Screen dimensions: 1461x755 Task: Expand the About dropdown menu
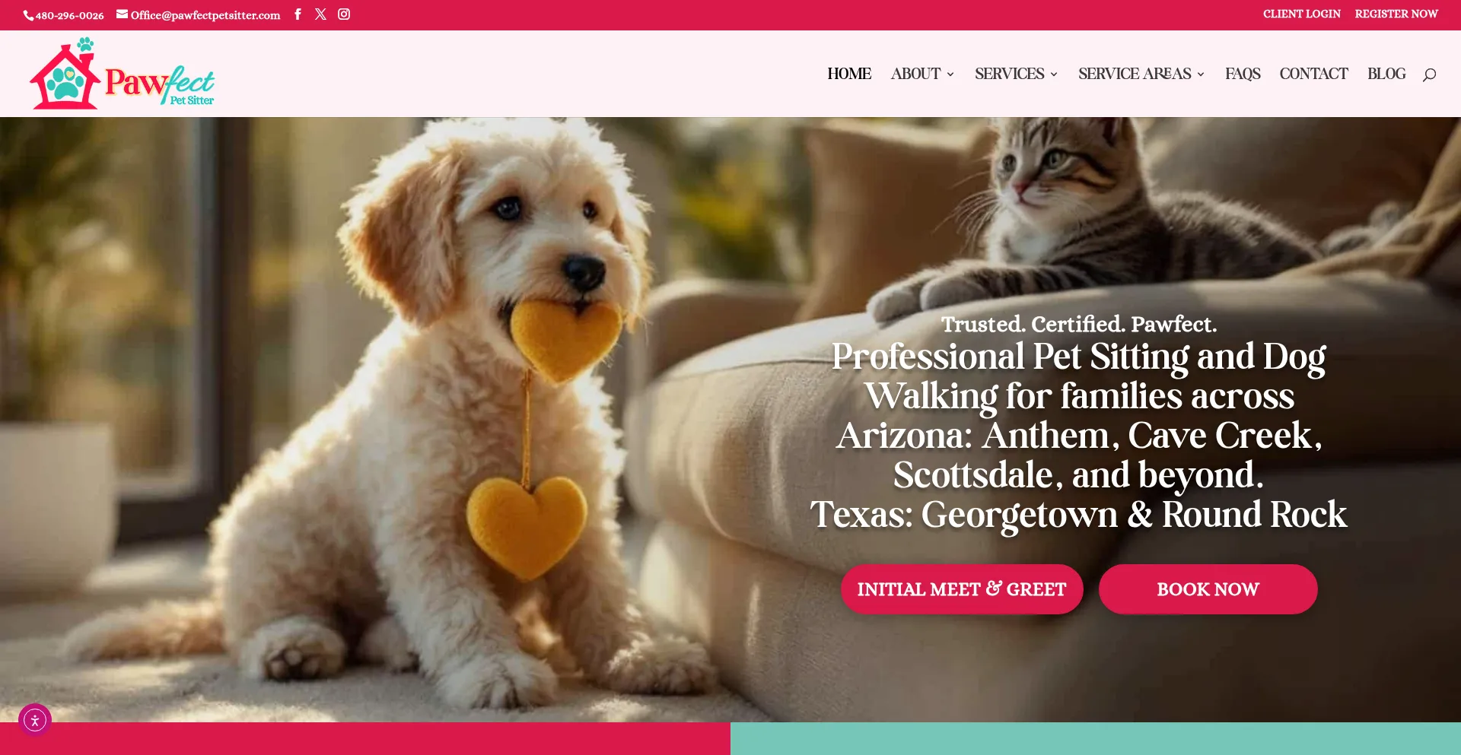(922, 74)
